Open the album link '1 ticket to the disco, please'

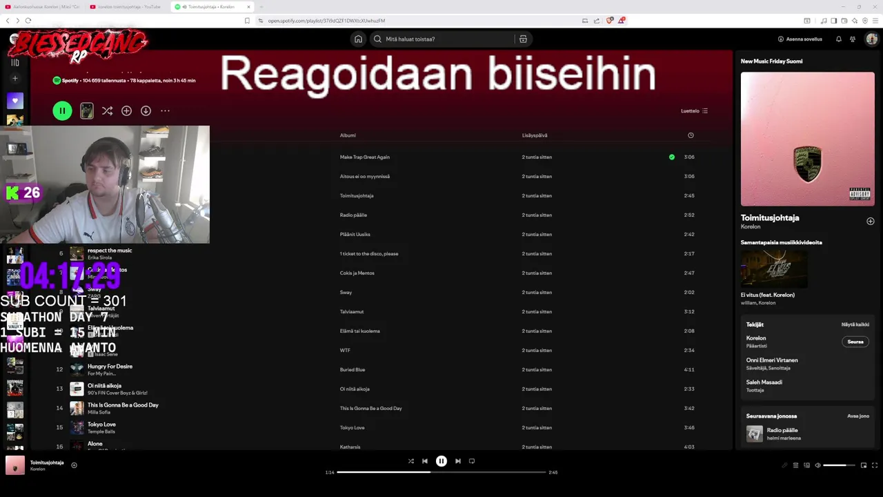point(369,253)
